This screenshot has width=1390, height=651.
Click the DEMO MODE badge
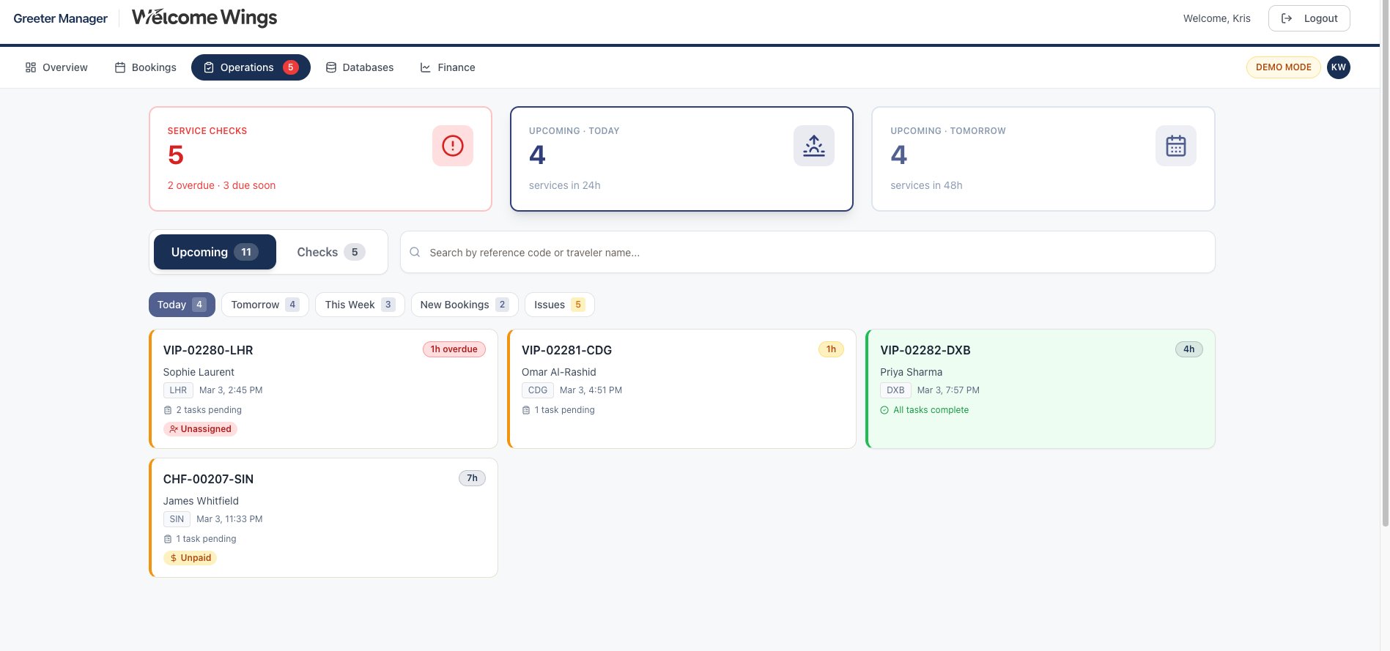(x=1283, y=67)
